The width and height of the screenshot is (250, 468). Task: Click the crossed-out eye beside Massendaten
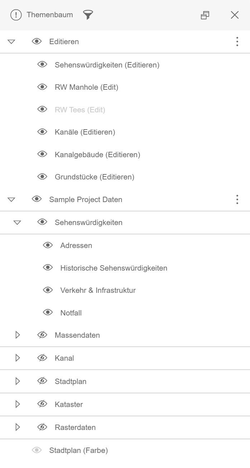tap(42, 334)
